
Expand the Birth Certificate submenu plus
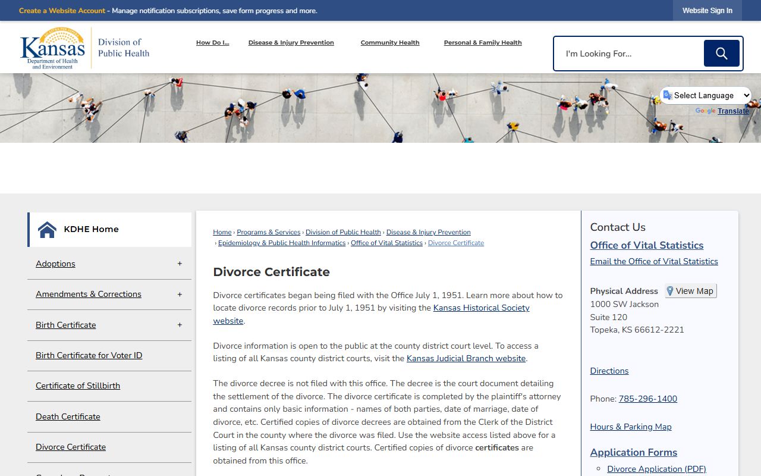click(180, 325)
